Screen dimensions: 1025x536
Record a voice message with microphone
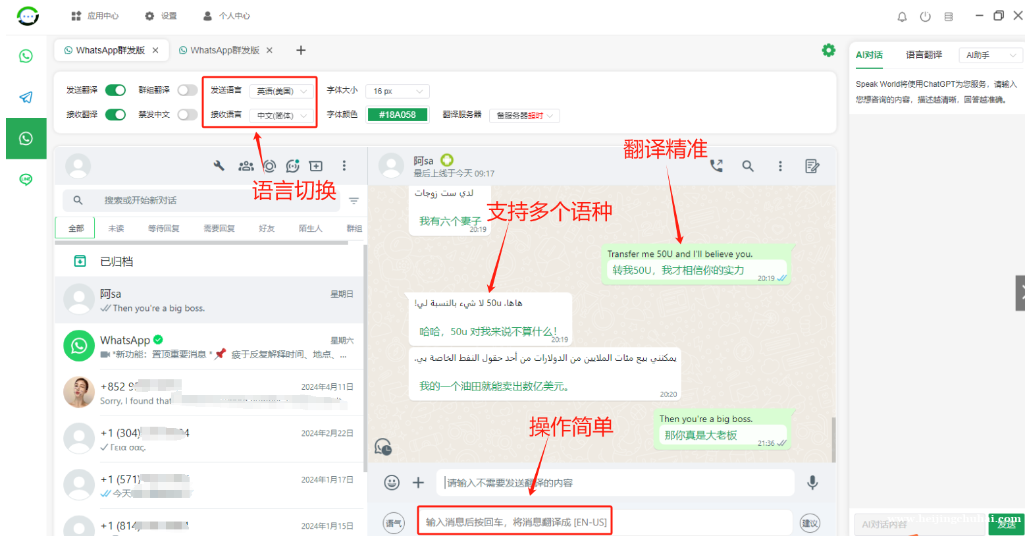point(813,483)
